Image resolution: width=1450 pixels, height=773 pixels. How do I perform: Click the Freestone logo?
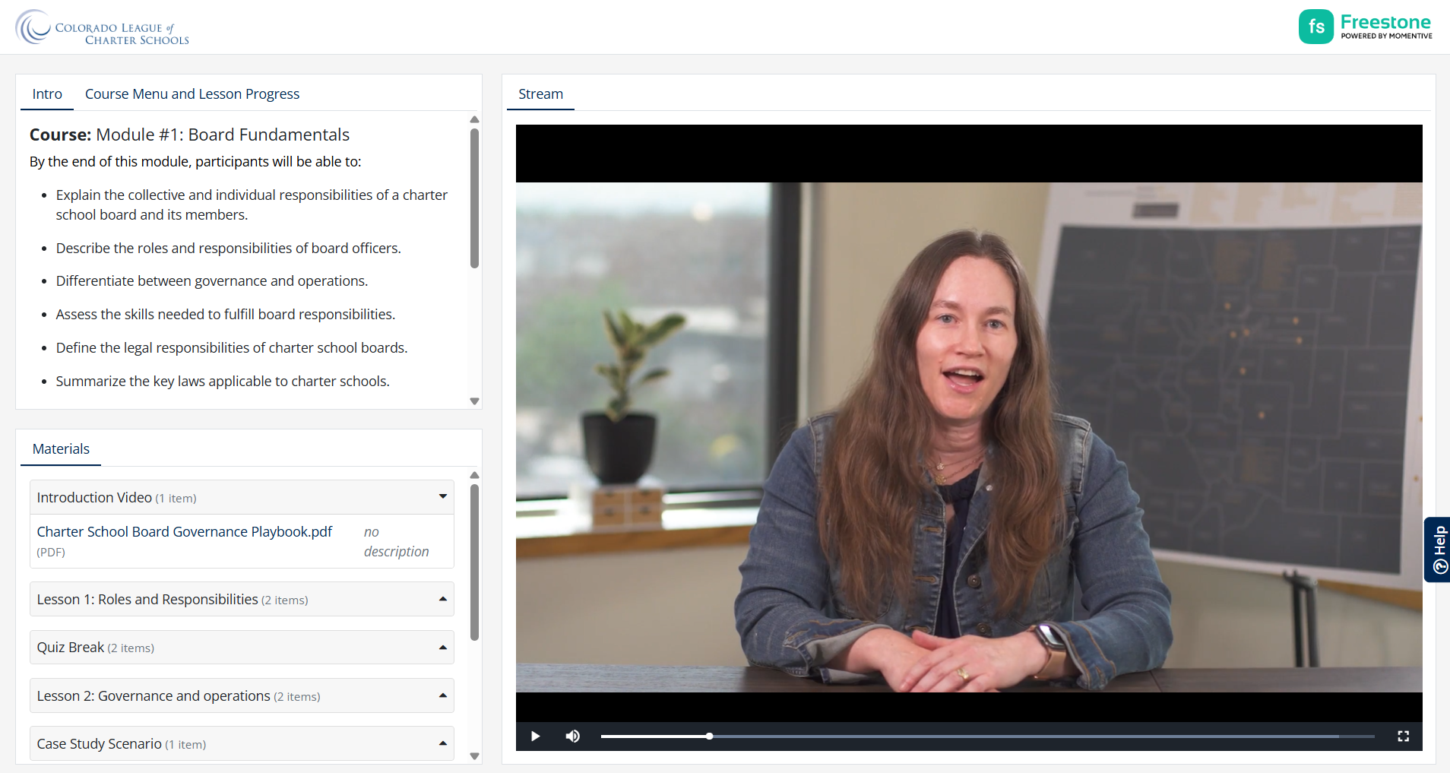click(1366, 27)
